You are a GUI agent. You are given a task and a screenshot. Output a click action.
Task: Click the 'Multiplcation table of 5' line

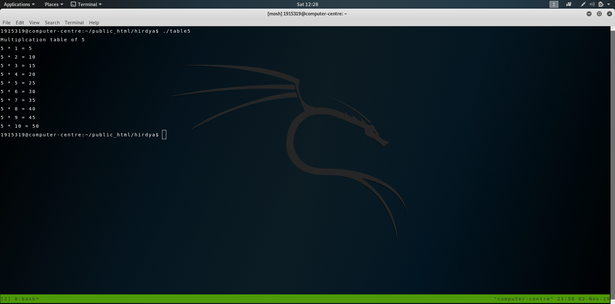(43, 40)
